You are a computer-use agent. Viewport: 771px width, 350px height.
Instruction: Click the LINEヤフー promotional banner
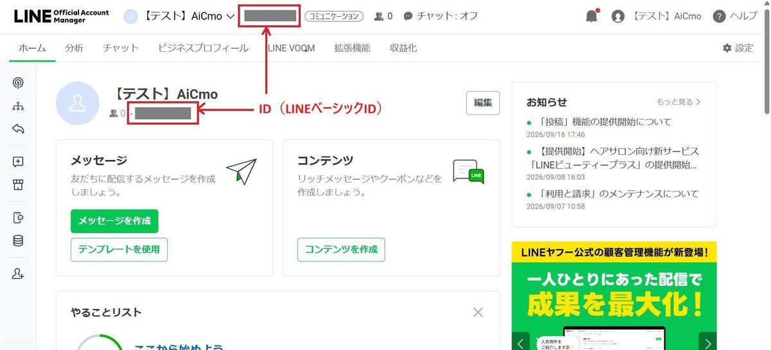(614, 295)
